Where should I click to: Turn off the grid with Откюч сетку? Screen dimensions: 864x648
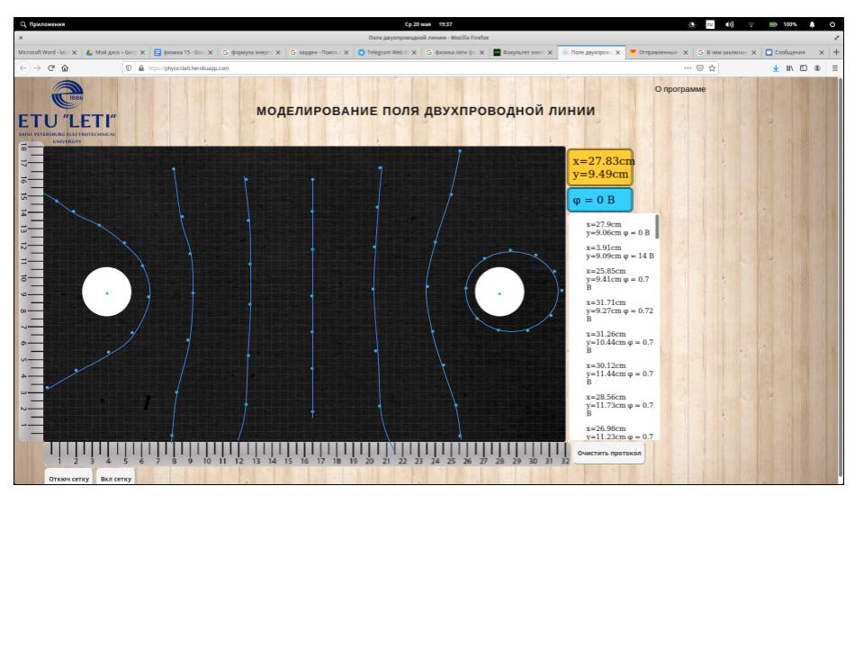tap(67, 479)
